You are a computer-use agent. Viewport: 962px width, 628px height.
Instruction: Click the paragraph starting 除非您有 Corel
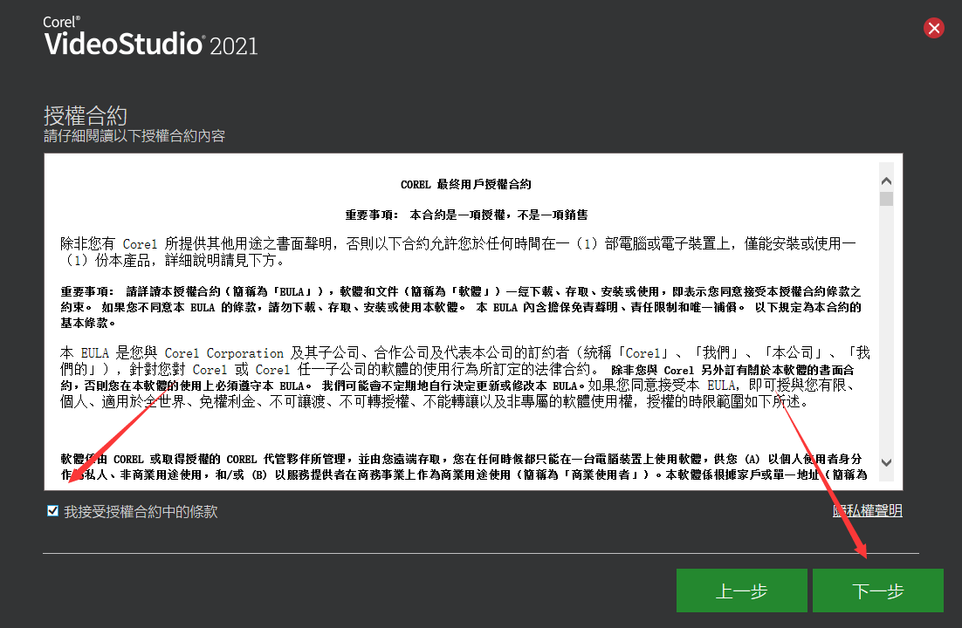pos(457,252)
